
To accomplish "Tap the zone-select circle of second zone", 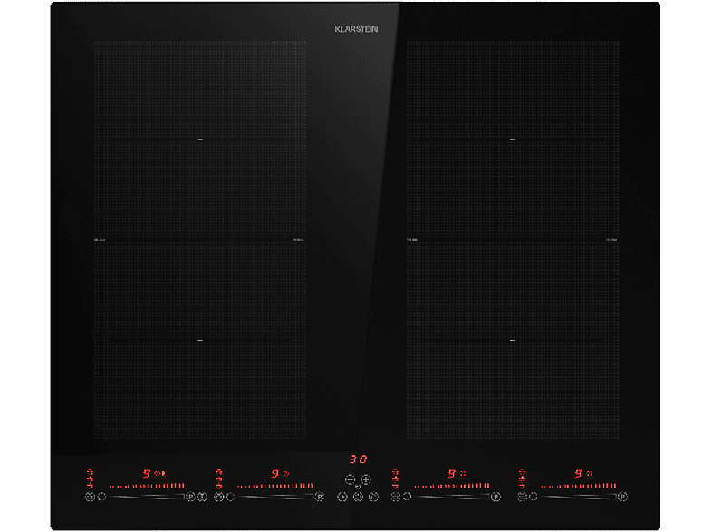I will click(230, 497).
